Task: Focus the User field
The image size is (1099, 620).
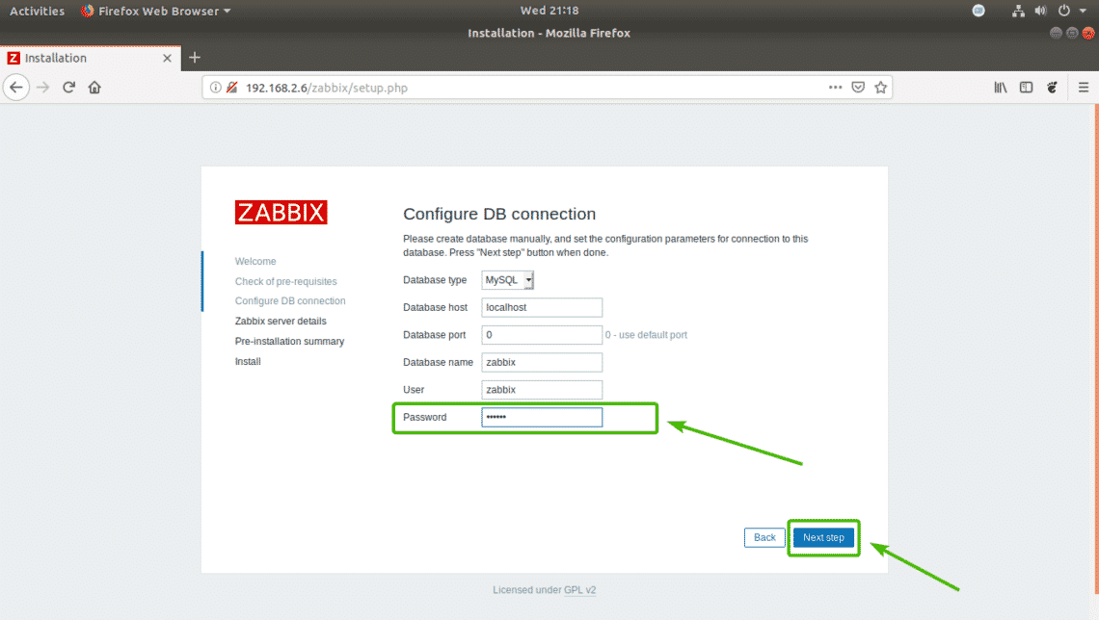Action: coord(542,390)
